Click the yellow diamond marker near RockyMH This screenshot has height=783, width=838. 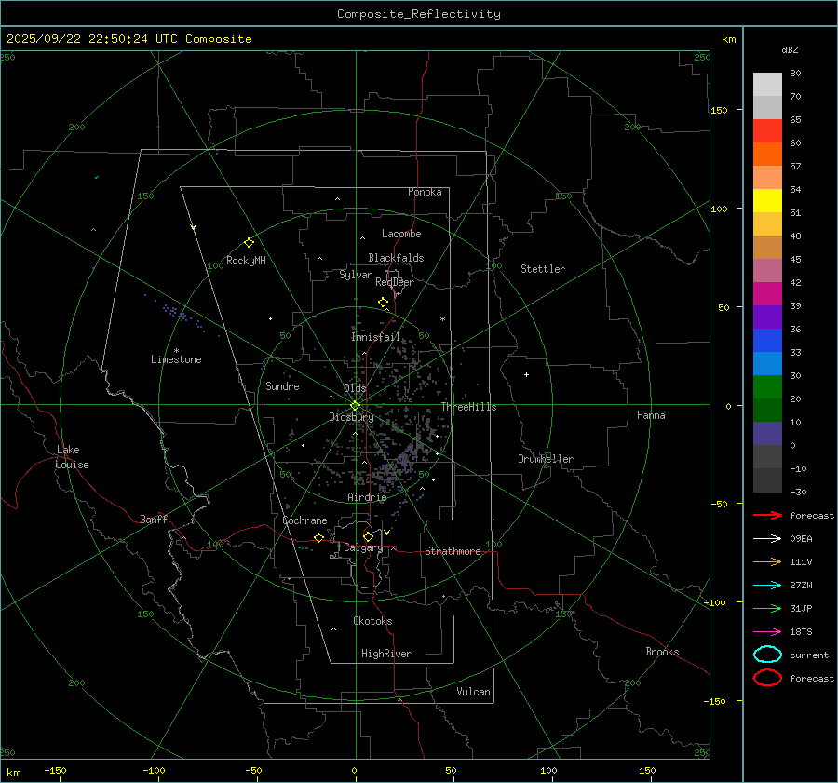(249, 242)
